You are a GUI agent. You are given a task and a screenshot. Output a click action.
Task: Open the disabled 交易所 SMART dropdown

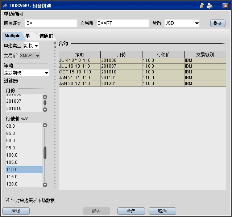38,56
